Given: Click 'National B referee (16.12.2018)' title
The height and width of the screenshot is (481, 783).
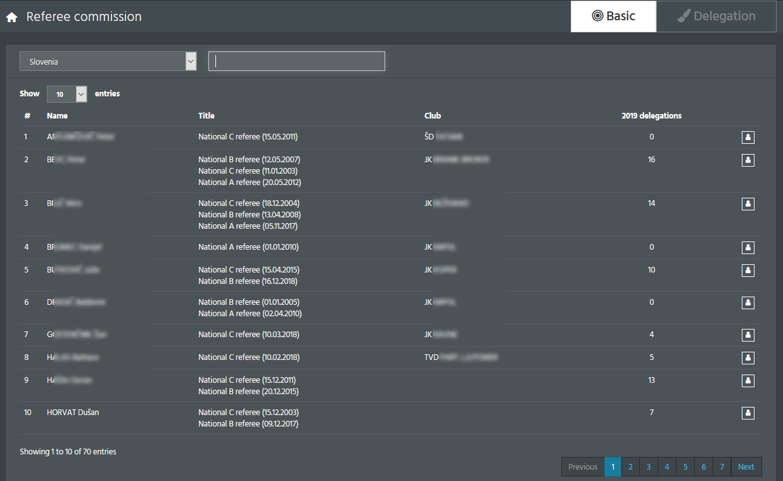Looking at the screenshot, I should [x=248, y=281].
